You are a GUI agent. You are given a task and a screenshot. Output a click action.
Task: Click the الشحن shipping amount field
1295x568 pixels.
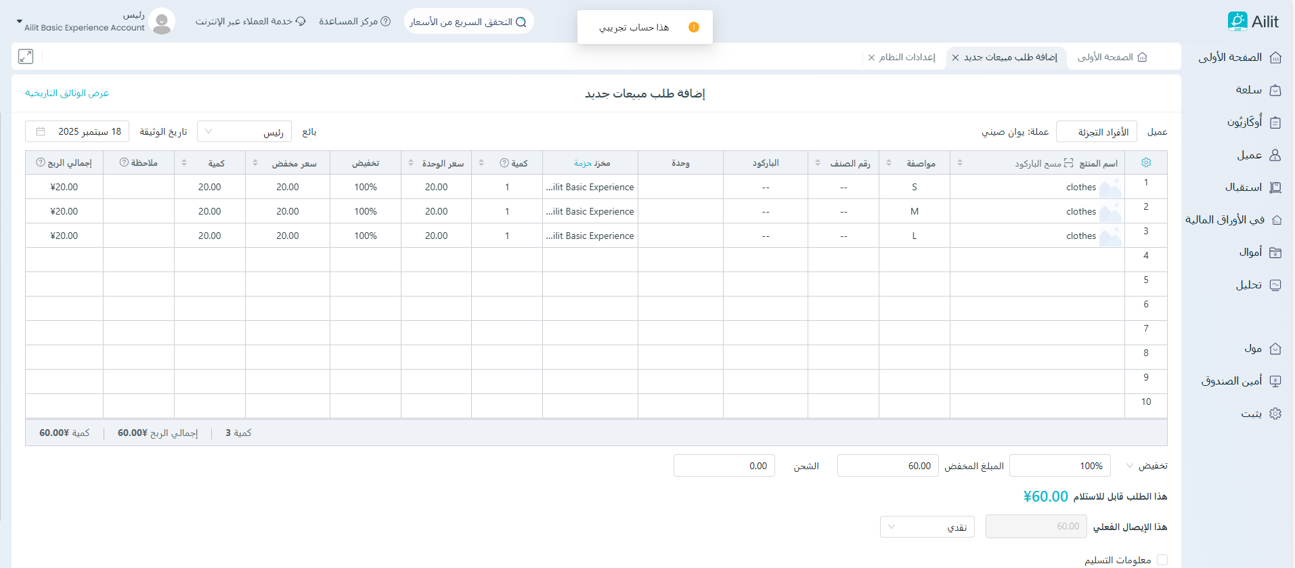[x=724, y=466]
